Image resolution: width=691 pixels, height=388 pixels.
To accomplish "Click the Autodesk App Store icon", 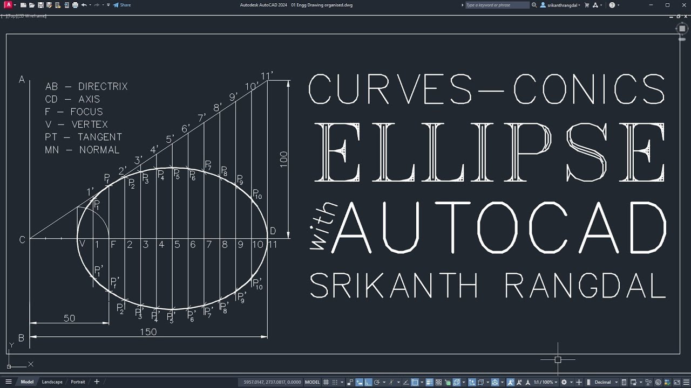I will coord(595,5).
